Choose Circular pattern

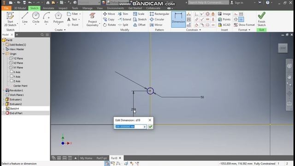click(x=157, y=19)
